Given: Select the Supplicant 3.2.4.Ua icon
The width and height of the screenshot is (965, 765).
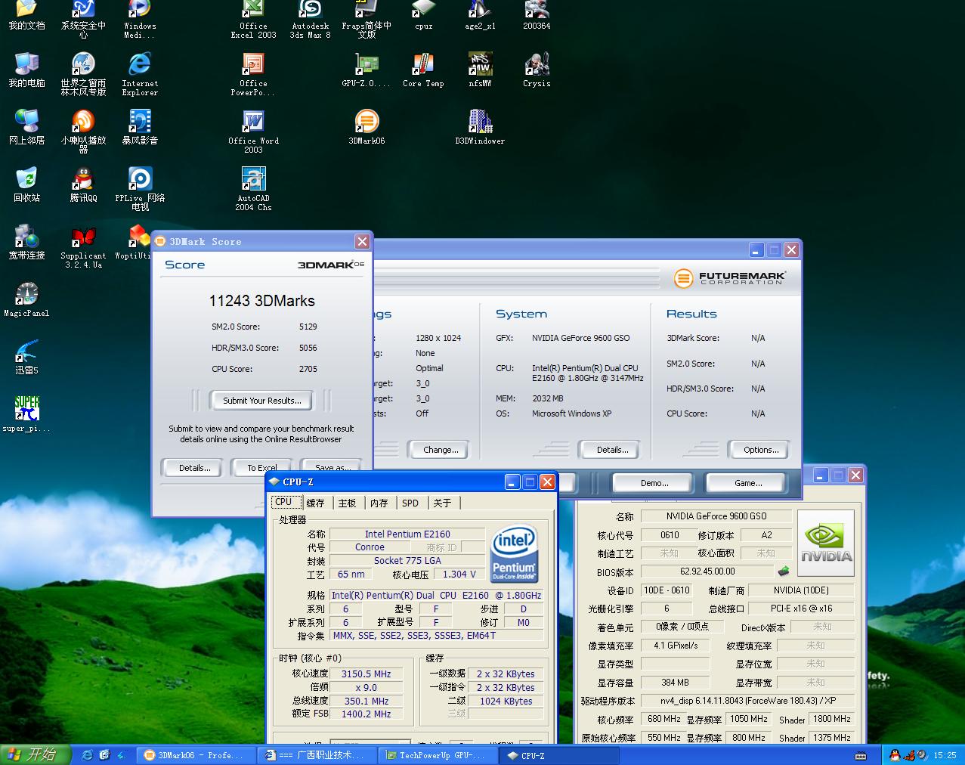Looking at the screenshot, I should click(x=83, y=246).
